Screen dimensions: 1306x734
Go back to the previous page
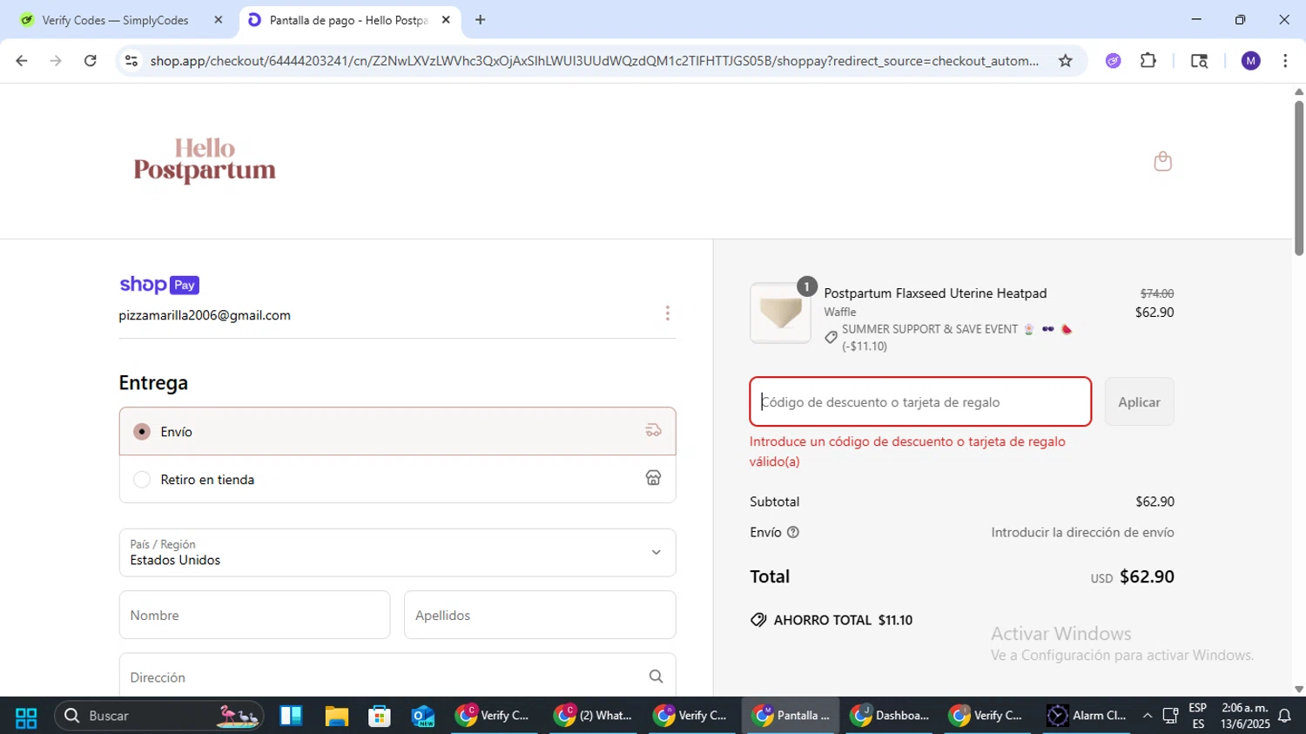coord(22,60)
